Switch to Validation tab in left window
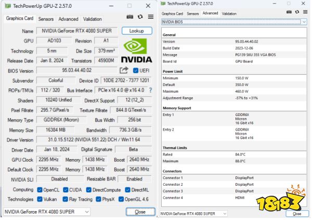The height and width of the screenshot is (220, 312). (93, 19)
